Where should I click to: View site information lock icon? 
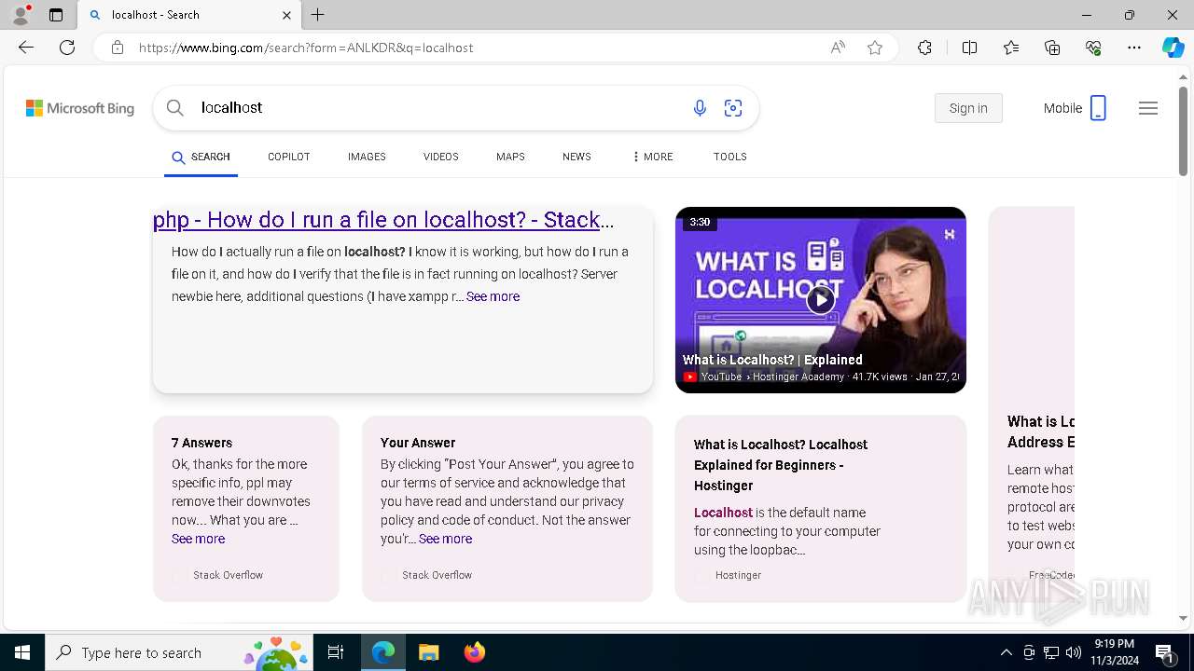pyautogui.click(x=118, y=48)
